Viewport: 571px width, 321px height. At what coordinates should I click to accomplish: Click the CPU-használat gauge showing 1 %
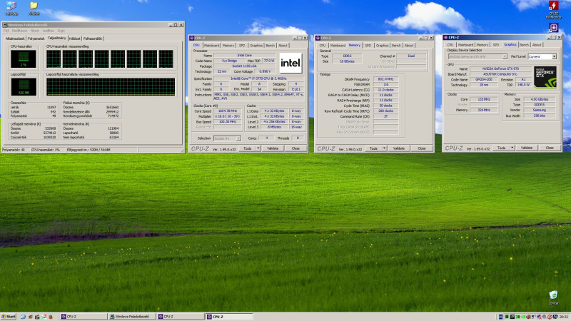24,59
